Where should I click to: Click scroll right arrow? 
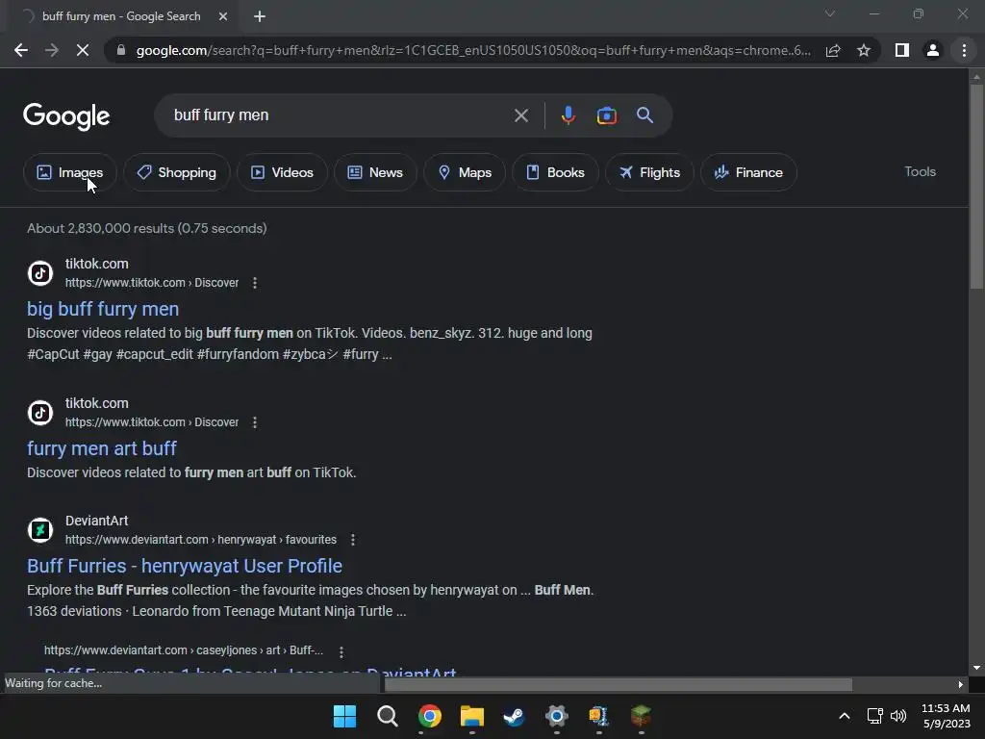(x=961, y=684)
